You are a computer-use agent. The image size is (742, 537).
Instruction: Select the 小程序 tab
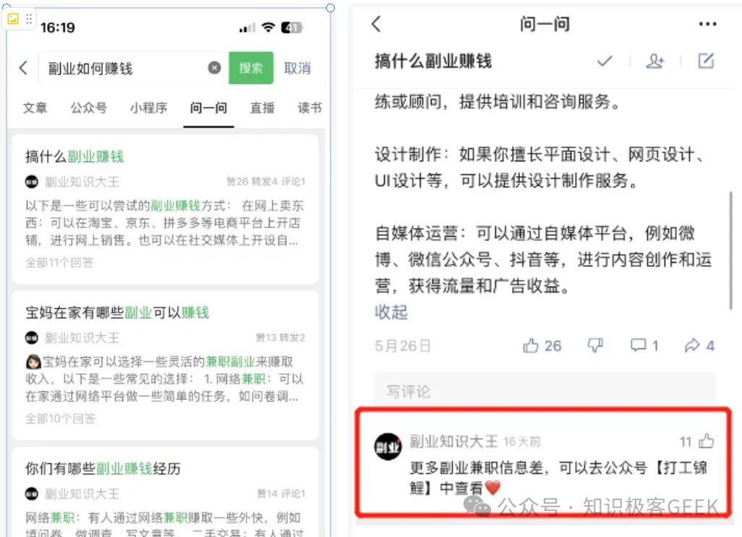[x=148, y=108]
